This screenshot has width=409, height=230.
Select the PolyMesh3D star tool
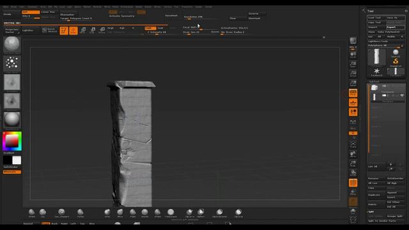tap(376, 72)
